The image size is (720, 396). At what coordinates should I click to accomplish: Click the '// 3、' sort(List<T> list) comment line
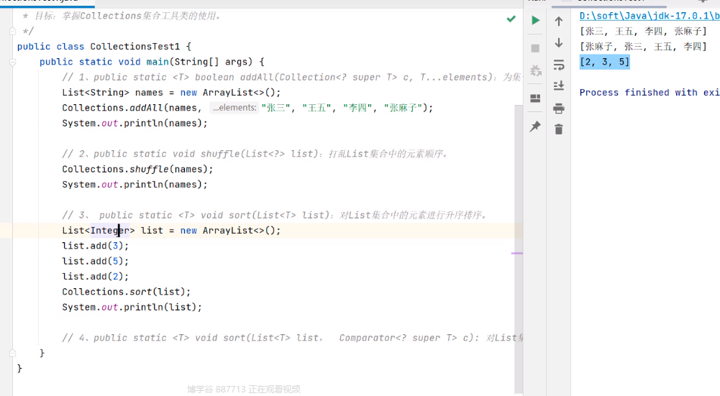(275, 215)
